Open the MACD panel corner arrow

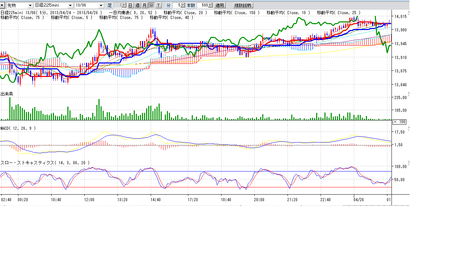408,128
